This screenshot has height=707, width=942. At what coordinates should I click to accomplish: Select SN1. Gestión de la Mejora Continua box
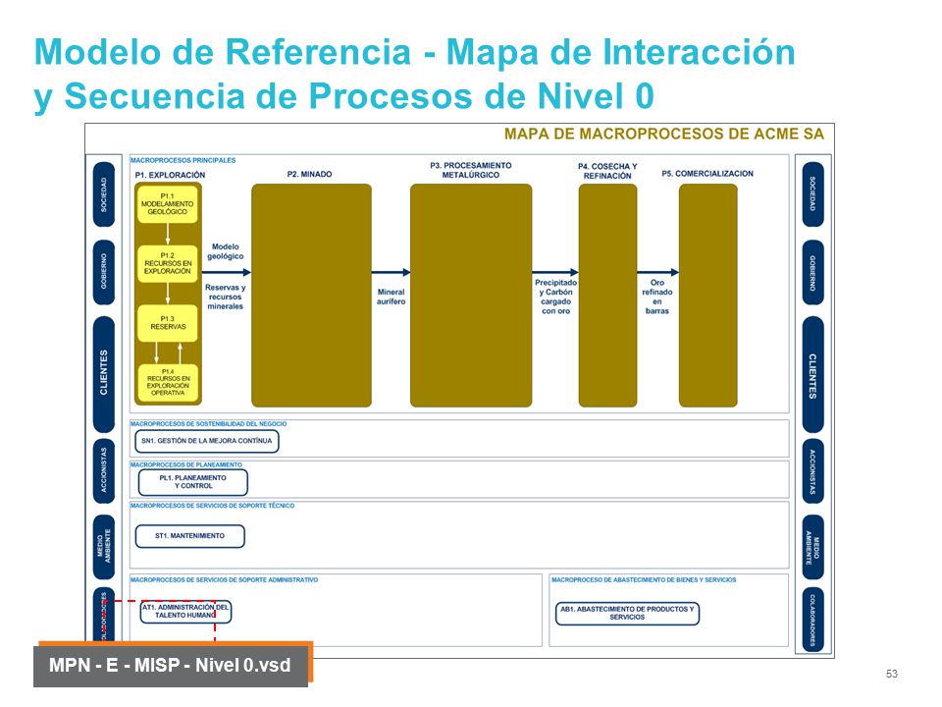point(207,441)
